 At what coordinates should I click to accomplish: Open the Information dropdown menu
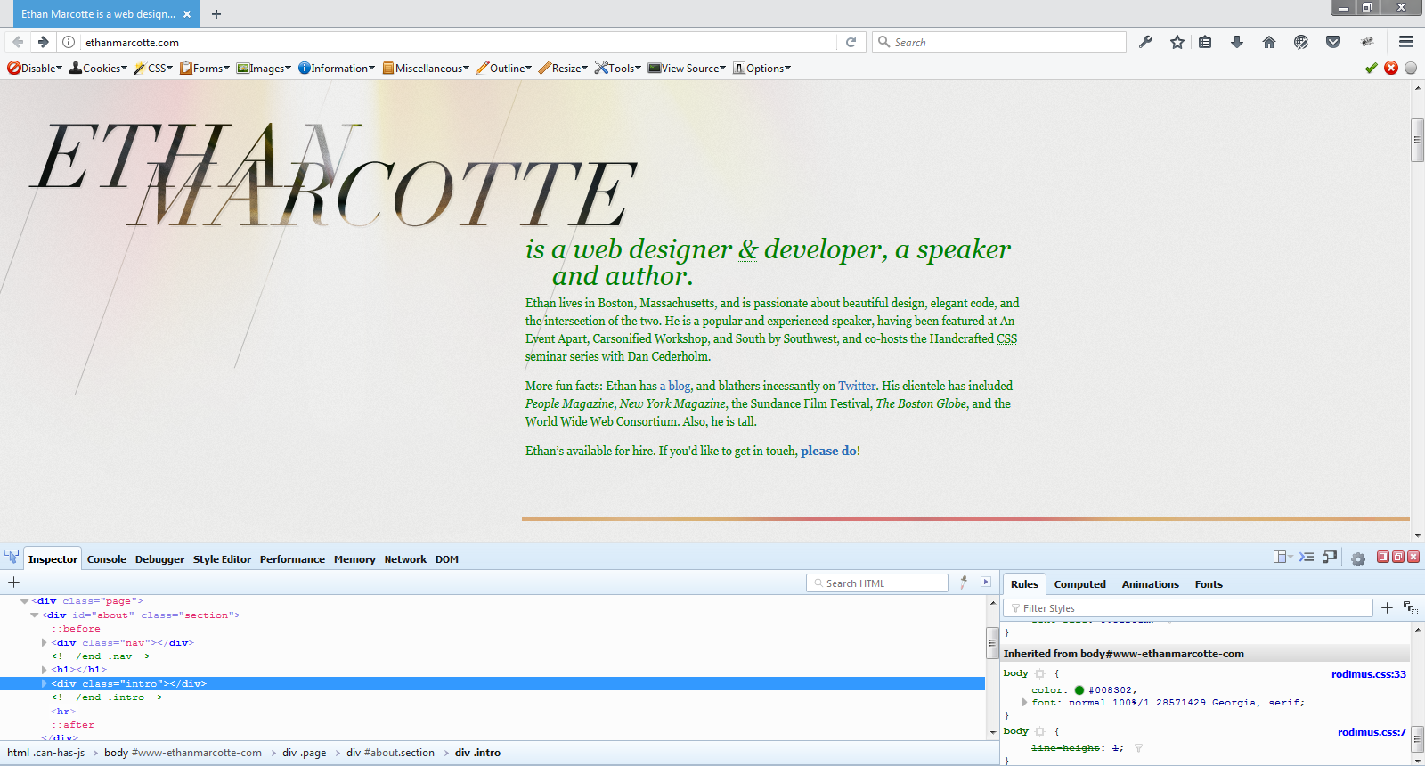click(x=337, y=68)
